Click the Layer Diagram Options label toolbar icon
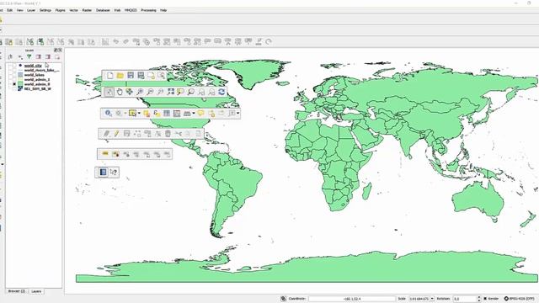Screen dimensions: 539x303 click(115, 154)
